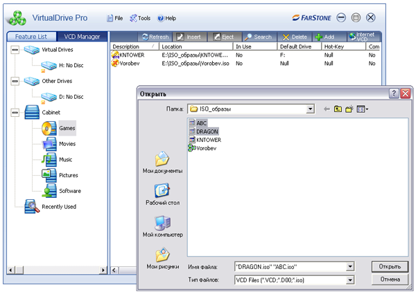The height and width of the screenshot is (294, 416).
Task: Collapse the Virtual Drives tree node
Action: pyautogui.click(x=15, y=50)
